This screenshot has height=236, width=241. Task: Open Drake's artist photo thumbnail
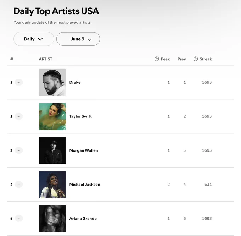[x=52, y=82]
